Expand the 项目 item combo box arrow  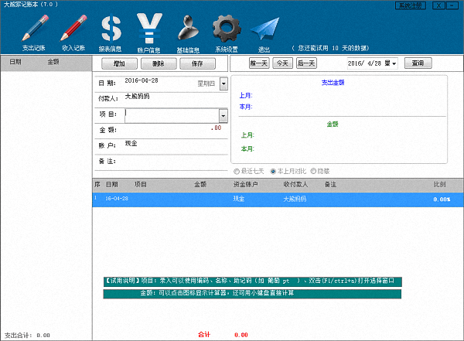pyautogui.click(x=223, y=115)
